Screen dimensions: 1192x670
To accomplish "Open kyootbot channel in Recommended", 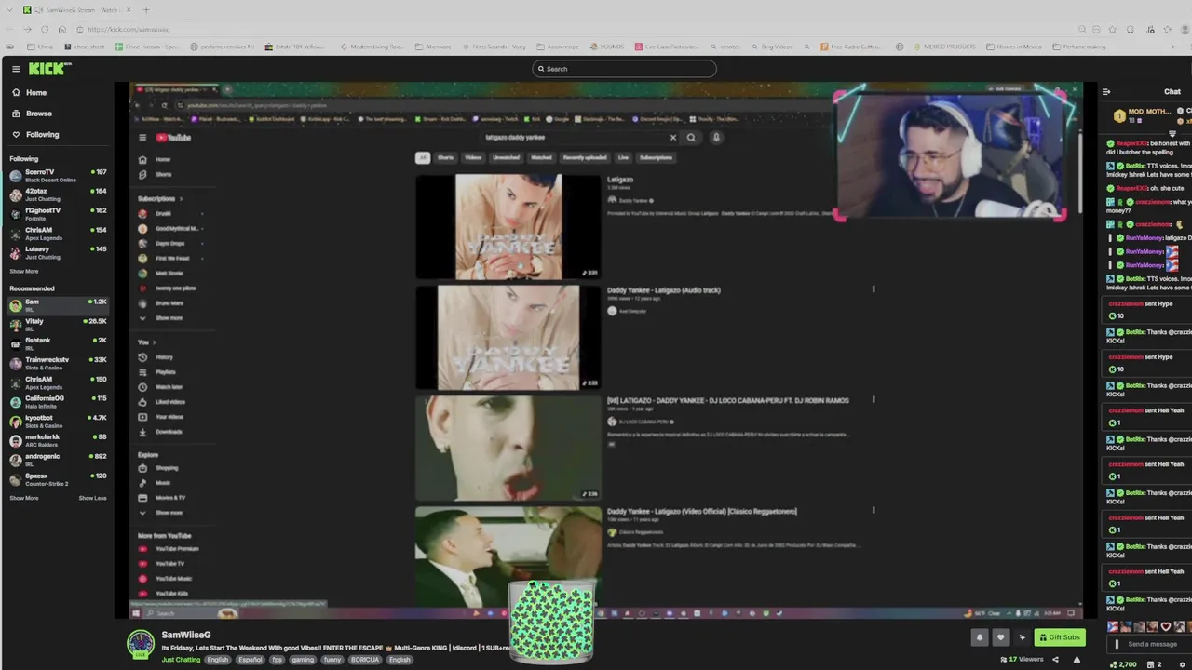I will pos(58,421).
